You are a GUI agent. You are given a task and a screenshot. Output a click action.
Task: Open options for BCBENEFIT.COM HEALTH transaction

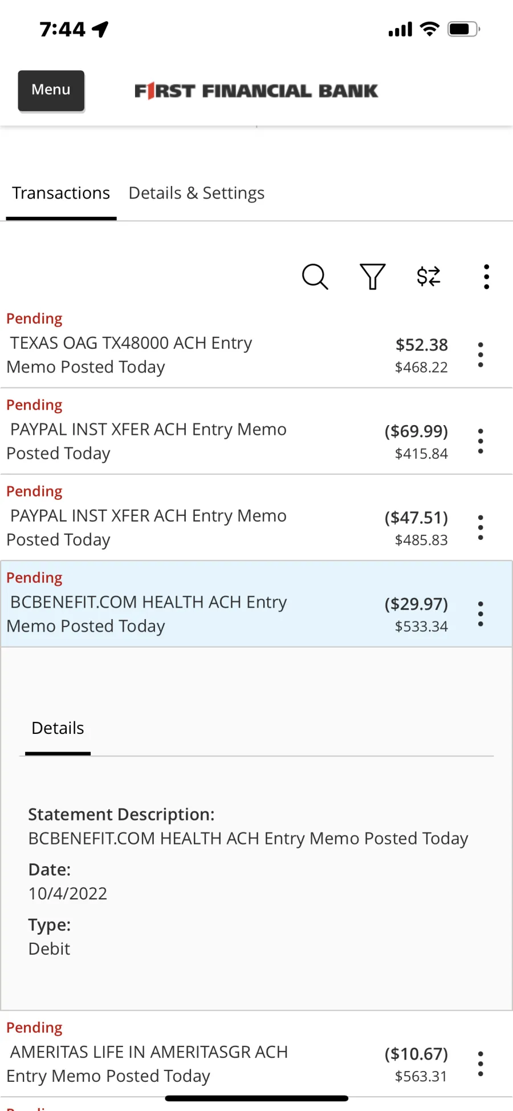(x=481, y=614)
